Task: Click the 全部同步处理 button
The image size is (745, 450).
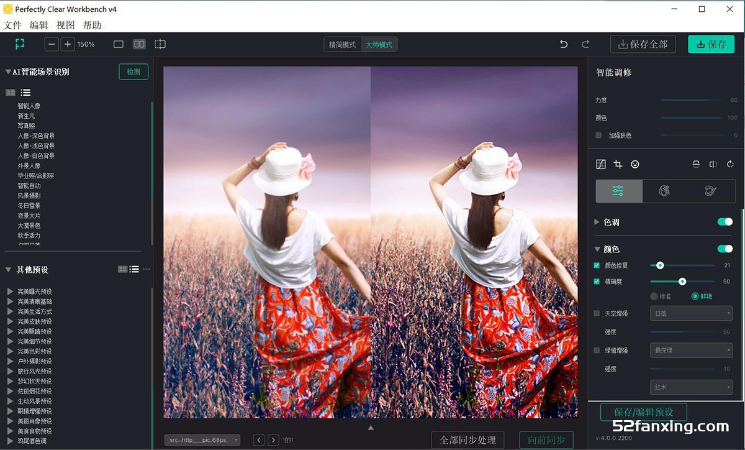Action: pos(468,440)
